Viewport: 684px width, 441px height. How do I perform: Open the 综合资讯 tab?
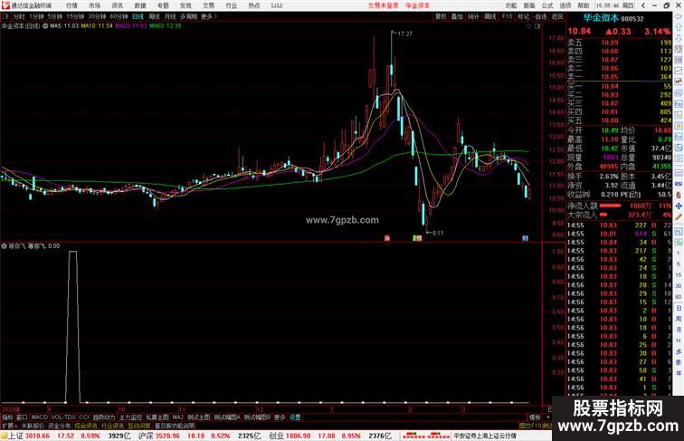pos(86,426)
